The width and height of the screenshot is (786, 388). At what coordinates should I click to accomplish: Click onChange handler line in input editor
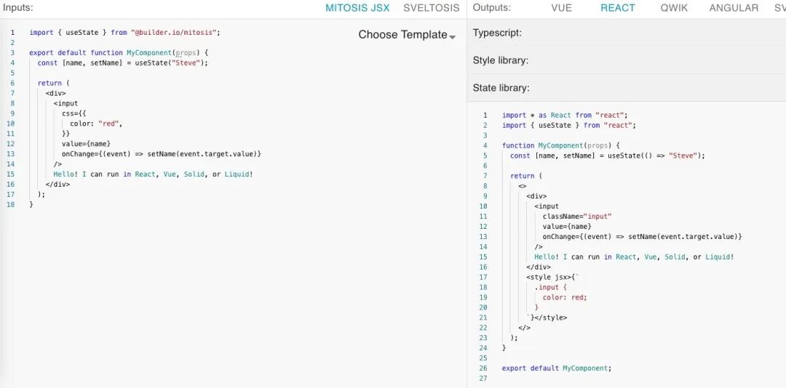[162, 154]
